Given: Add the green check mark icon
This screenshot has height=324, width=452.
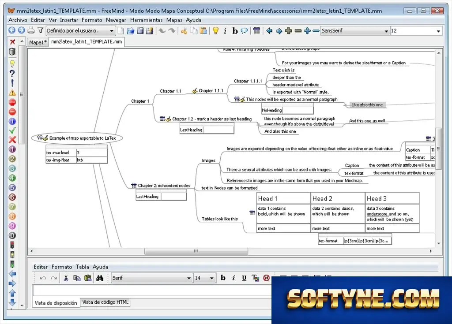Looking at the screenshot, I should [12, 130].
